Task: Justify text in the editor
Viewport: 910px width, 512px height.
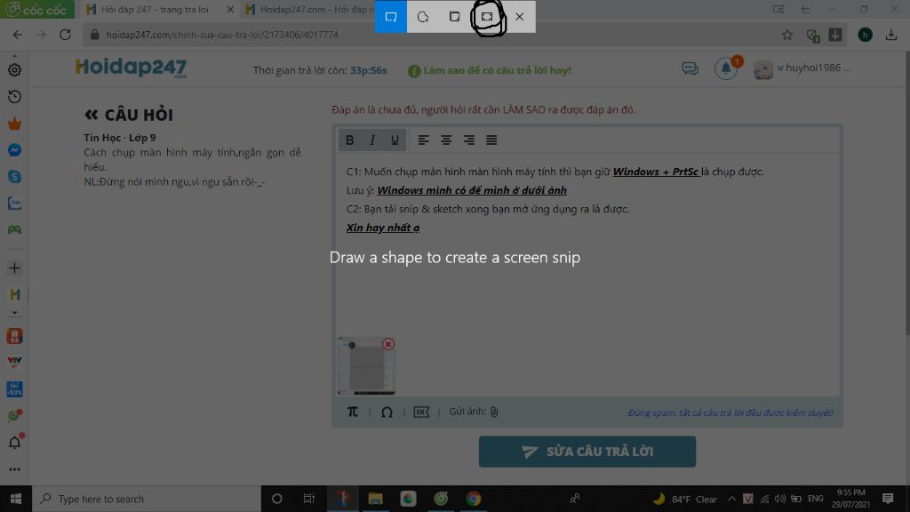Action: (x=491, y=140)
